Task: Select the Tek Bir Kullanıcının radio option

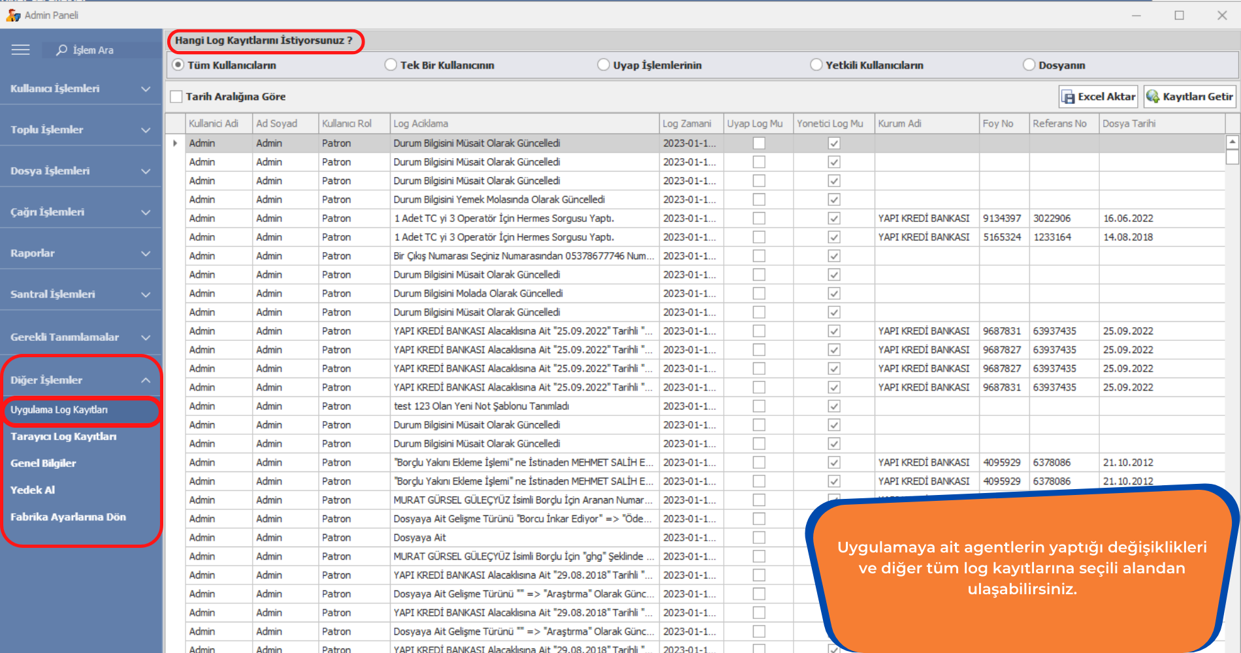Action: point(391,65)
